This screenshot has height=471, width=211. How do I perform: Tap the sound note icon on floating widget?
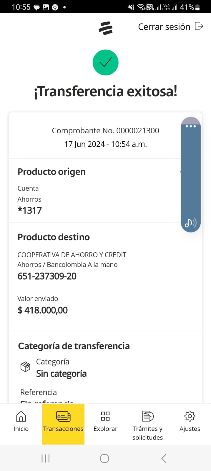coord(190,223)
